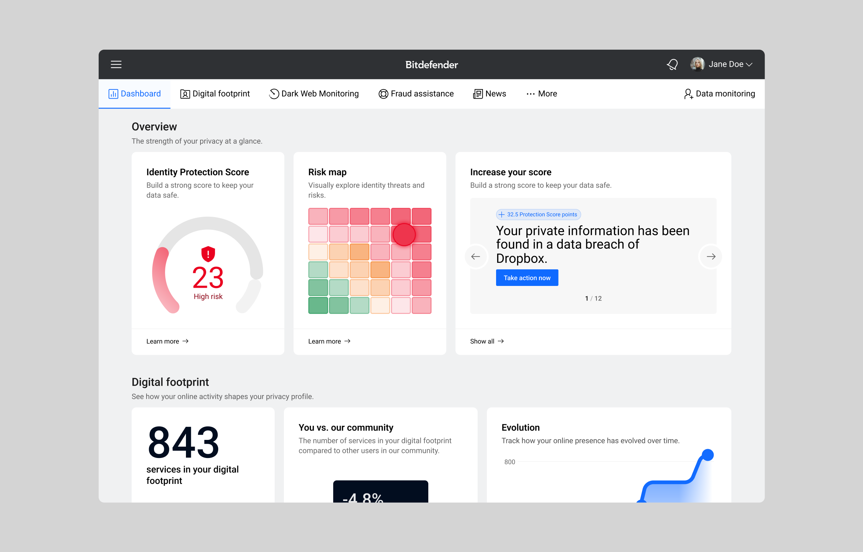Viewport: 863px width, 552px height.
Task: Click the Dark Web Monitoring clock icon
Action: [x=274, y=94]
